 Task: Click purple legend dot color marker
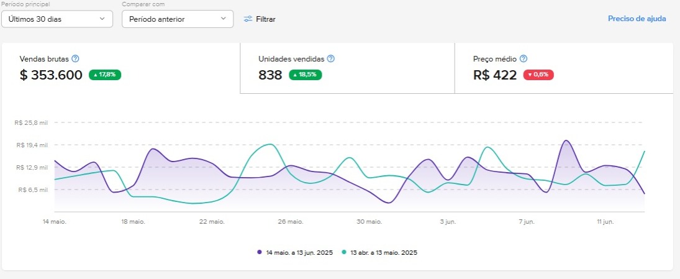pos(260,252)
